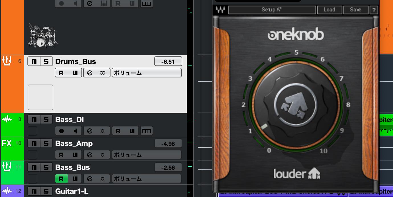Image resolution: width=393 pixels, height=197 pixels.
Task: Click the lanes icon on drum kit track
Action: pos(146,4)
